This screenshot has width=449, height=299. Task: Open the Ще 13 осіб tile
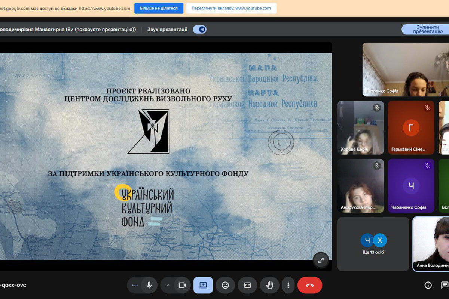pos(373,244)
